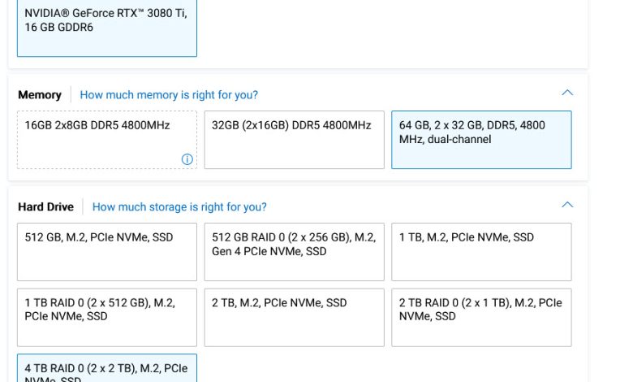Viewport: 633px width, 382px height.
Task: Click the info icon on 16GB memory option
Action: (187, 159)
